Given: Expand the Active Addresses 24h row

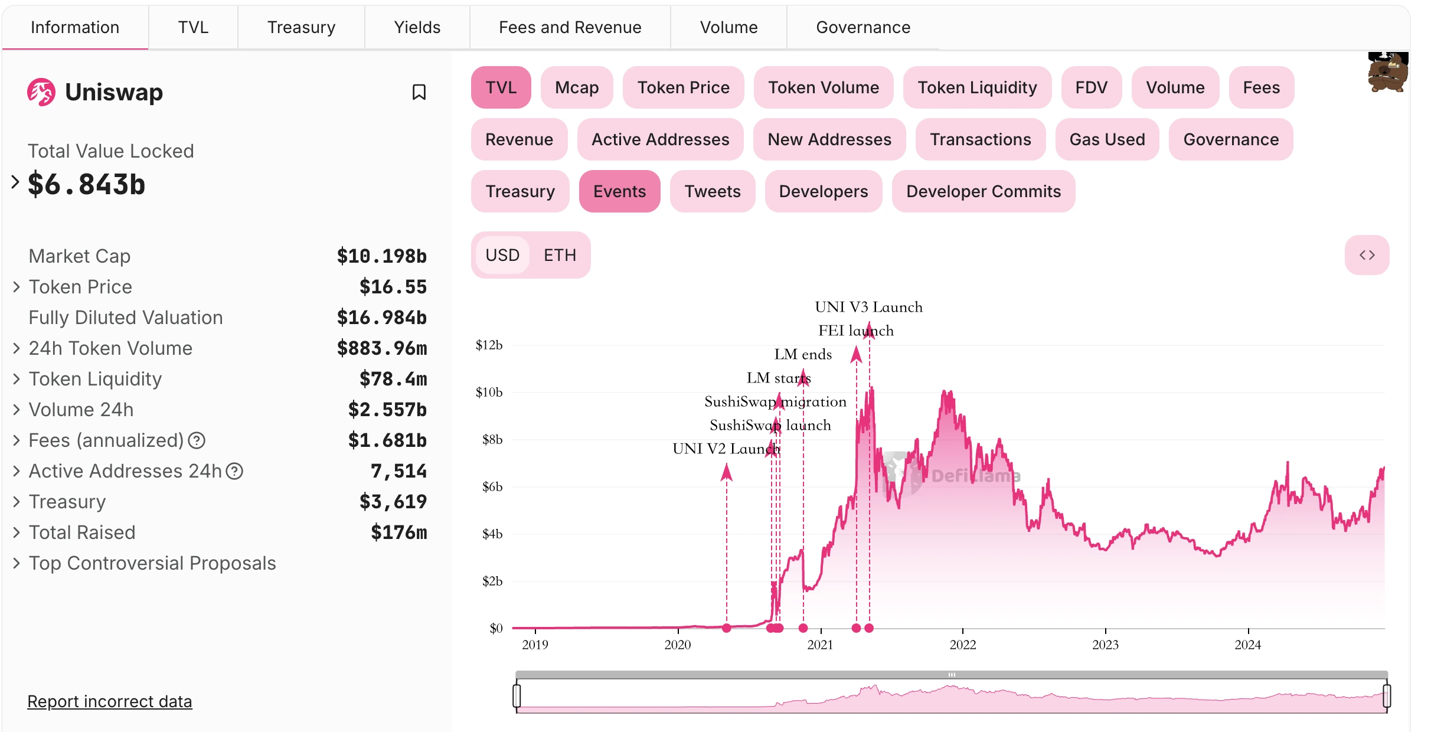Looking at the screenshot, I should (x=17, y=471).
